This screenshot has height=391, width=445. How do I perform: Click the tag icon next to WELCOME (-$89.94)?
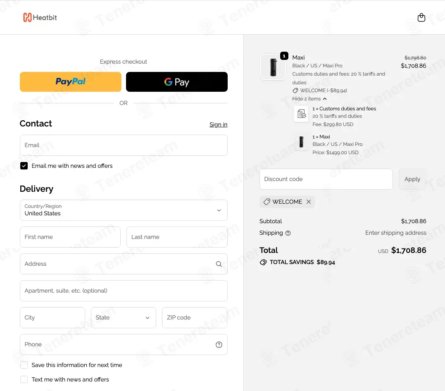tap(295, 91)
